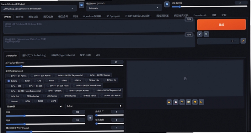Refresh the Stable Diffusion checkpoint list

pyautogui.click(x=82, y=5)
